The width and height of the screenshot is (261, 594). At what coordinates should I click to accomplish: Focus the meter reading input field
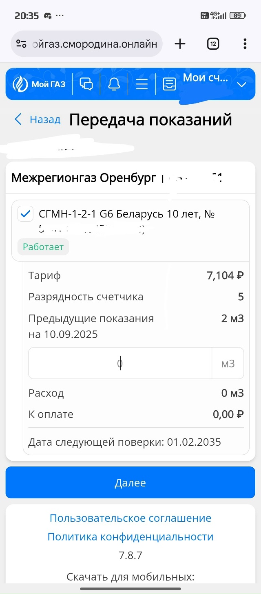120,363
